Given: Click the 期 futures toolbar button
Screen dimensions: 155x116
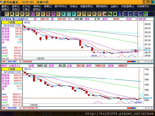Looking at the screenshot, I should 17,14.
